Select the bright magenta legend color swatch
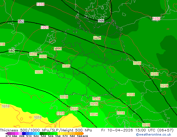 17,133
